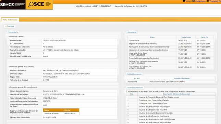This screenshot has width=221, height=124.
Task: Click Otorgamiento de la Buena Pro row
Action: click(x=171, y=67)
